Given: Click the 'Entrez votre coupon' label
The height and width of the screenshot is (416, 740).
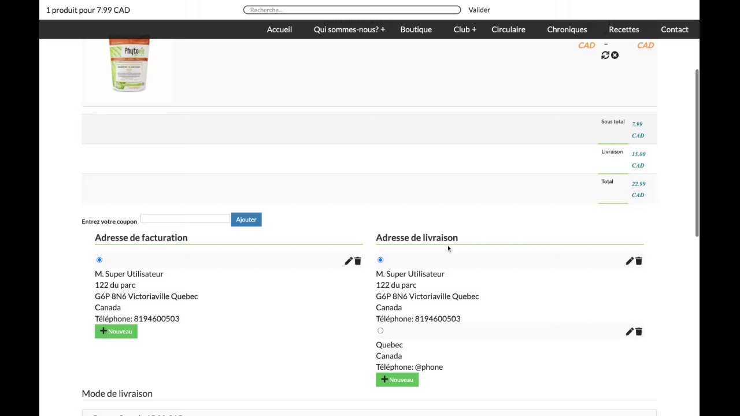Looking at the screenshot, I should pyautogui.click(x=109, y=221).
